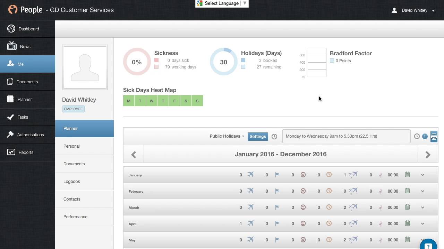Viewport: 444px width, 249px height.
Task: Click the February sickness sad-face icon
Action: [303, 191]
